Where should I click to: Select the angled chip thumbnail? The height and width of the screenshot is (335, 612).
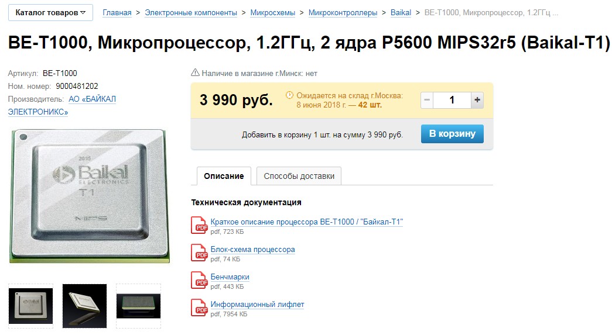coord(85,306)
